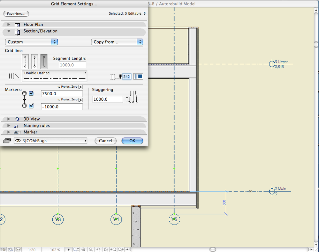Open the Favorites... button
The height and width of the screenshot is (252, 319).
[x=16, y=14]
